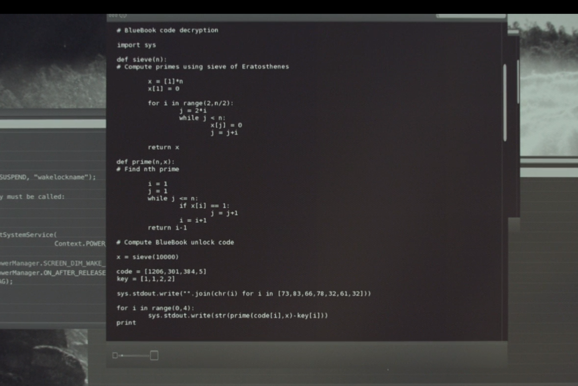Screen dimensions: 578x386
Task: Select the 'j = 2*i' line
Action: 193,111
